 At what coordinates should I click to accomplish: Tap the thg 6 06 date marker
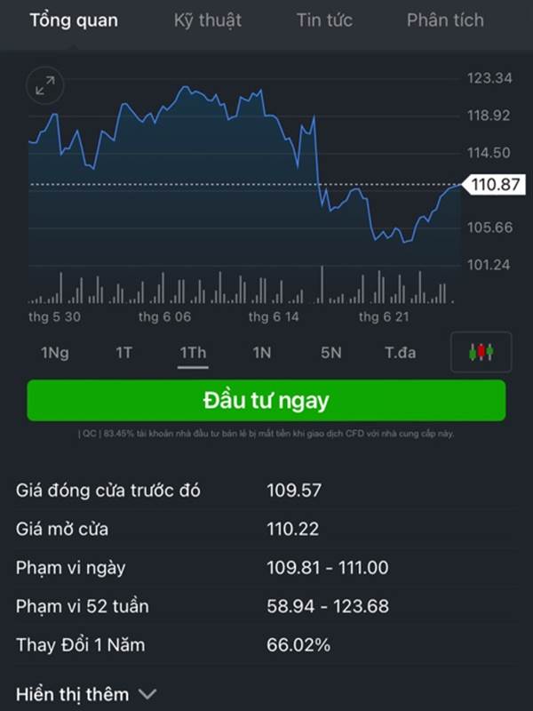tap(164, 316)
